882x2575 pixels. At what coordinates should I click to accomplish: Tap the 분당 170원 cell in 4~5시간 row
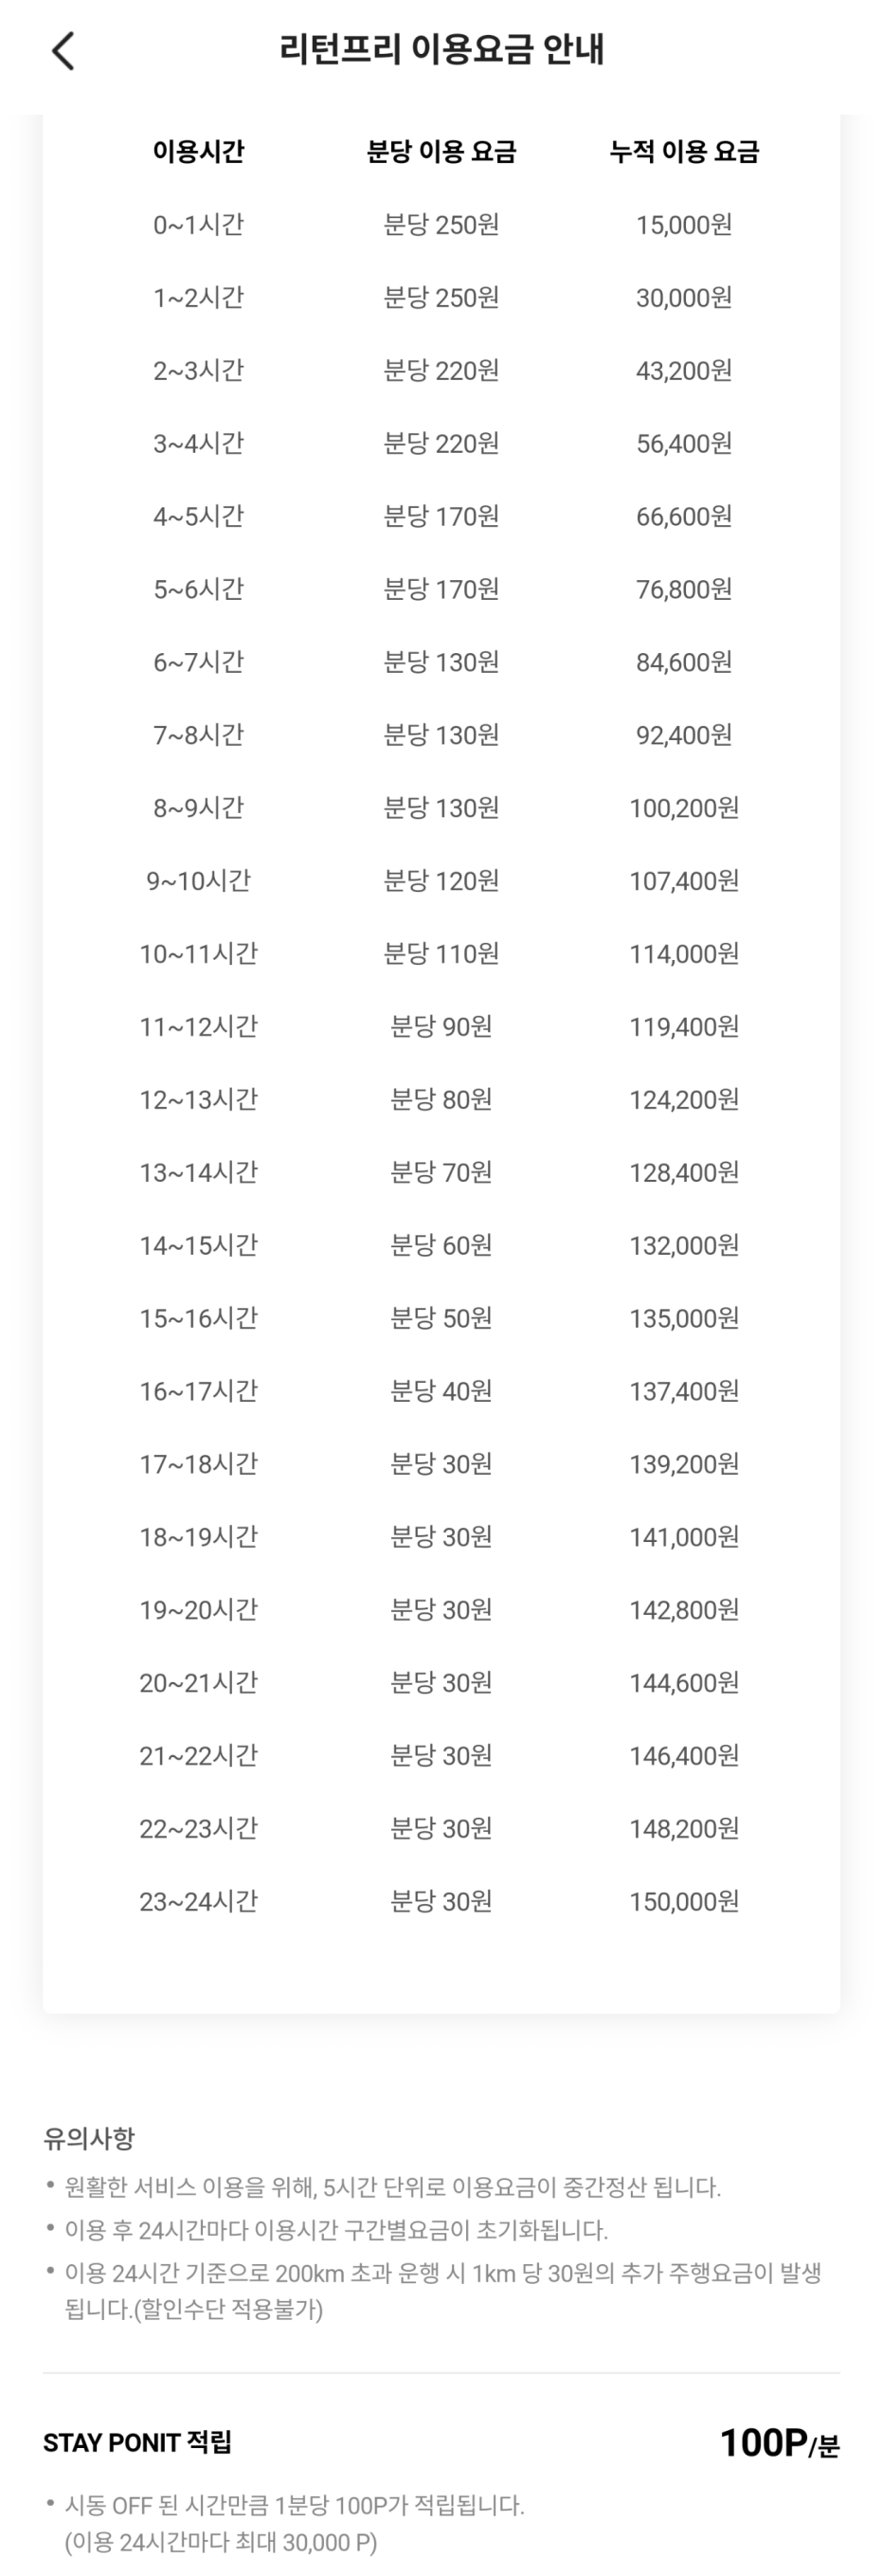tap(441, 516)
